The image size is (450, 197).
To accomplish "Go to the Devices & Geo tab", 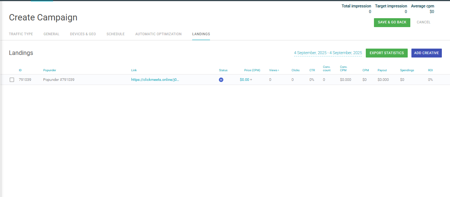I will tap(83, 34).
